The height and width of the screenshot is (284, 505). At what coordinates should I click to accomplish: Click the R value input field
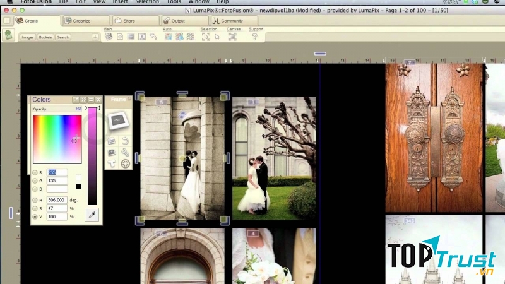point(57,172)
